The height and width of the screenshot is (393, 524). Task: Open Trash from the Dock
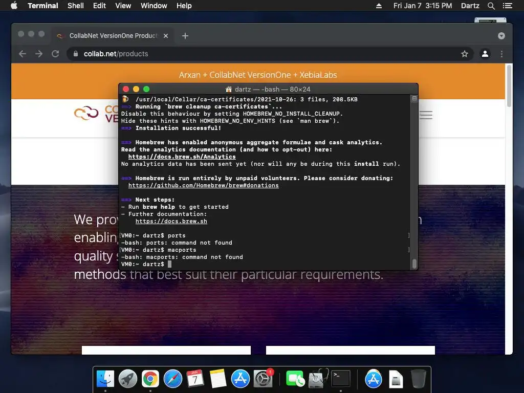[418, 379]
